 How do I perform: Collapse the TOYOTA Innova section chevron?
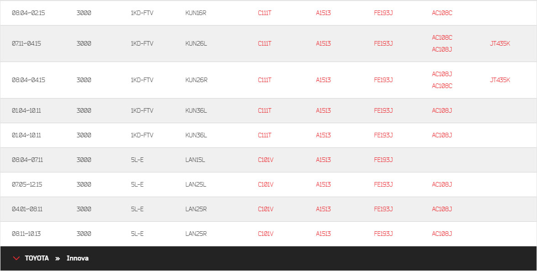(x=16, y=258)
